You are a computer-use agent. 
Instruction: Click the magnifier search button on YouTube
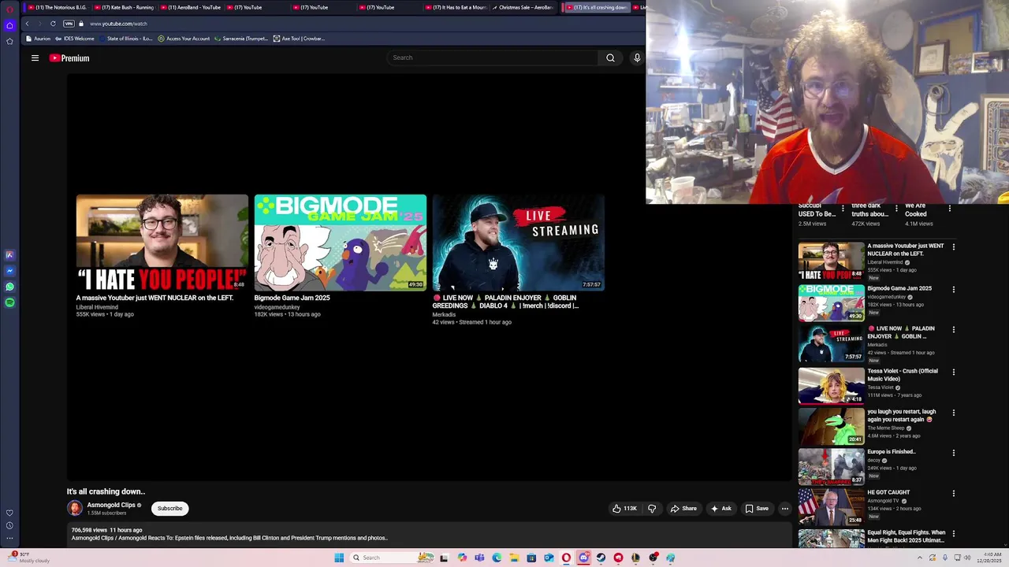click(x=610, y=57)
